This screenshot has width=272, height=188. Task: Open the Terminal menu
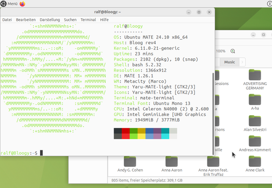coord(88,20)
